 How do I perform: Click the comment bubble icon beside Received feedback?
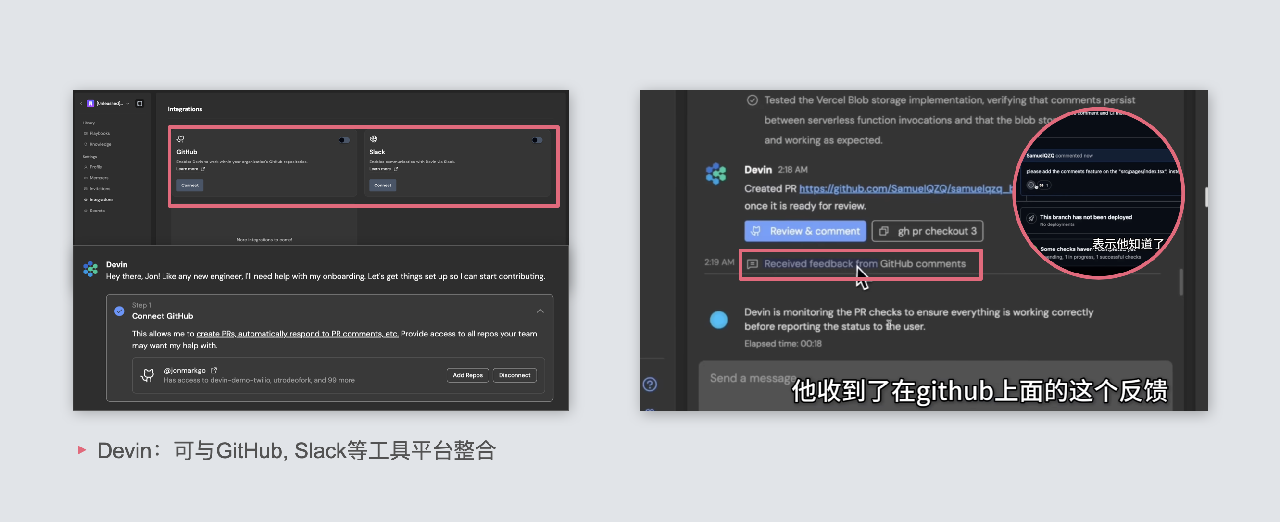(x=753, y=264)
